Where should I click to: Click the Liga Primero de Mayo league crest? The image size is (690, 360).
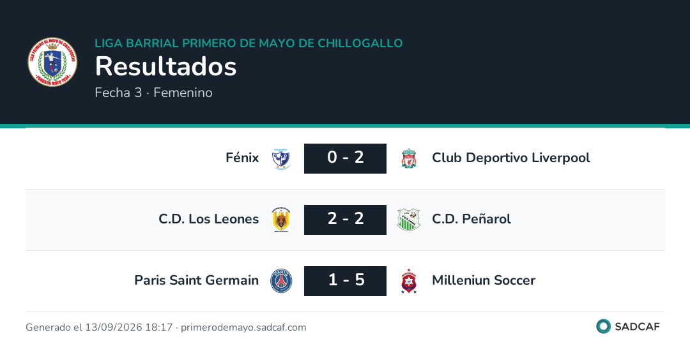[x=52, y=62]
